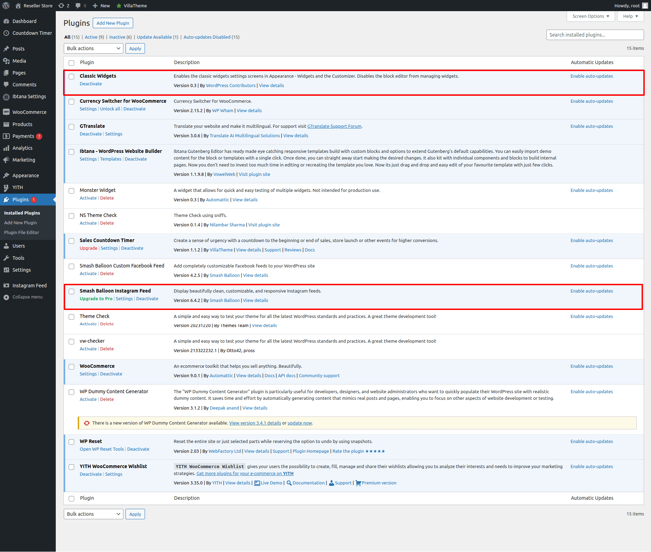The height and width of the screenshot is (552, 651).
Task: Expand the Screen Options panel
Action: coord(591,16)
